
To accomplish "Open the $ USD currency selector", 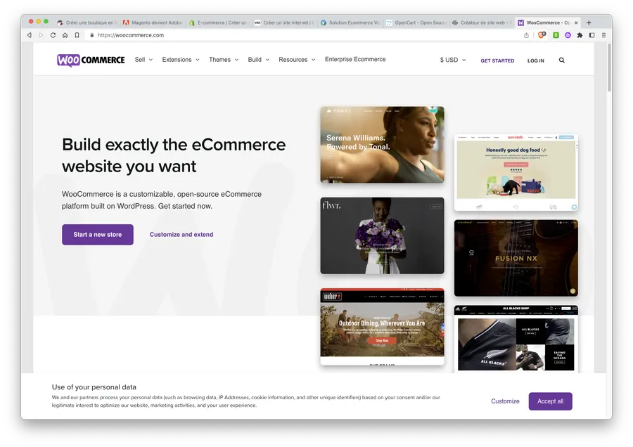I will 453,60.
